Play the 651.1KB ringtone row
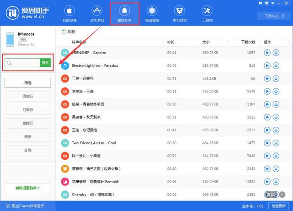 [267, 78]
